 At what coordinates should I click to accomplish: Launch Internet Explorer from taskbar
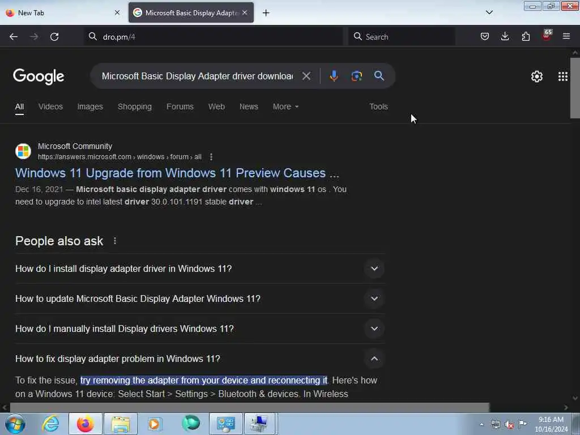pos(50,424)
